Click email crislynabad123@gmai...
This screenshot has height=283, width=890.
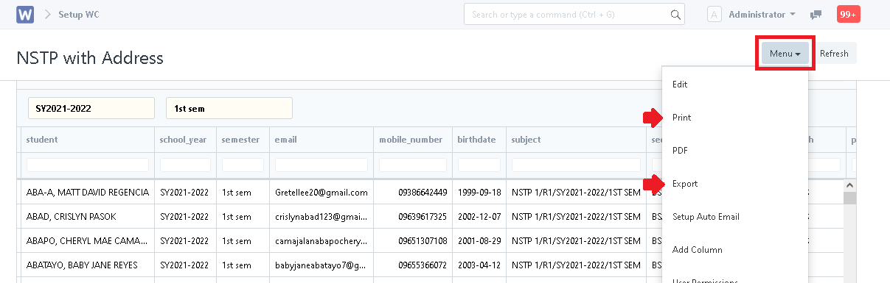pyautogui.click(x=321, y=217)
